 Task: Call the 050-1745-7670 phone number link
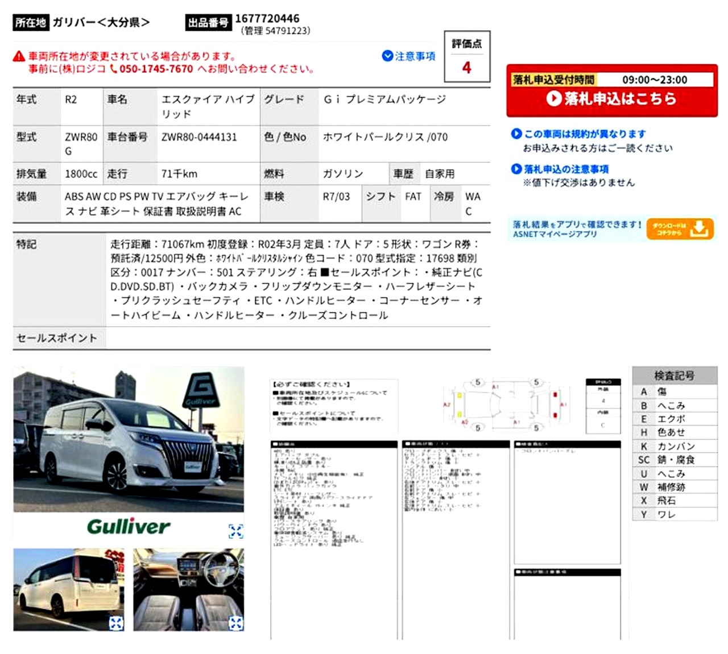(x=156, y=69)
